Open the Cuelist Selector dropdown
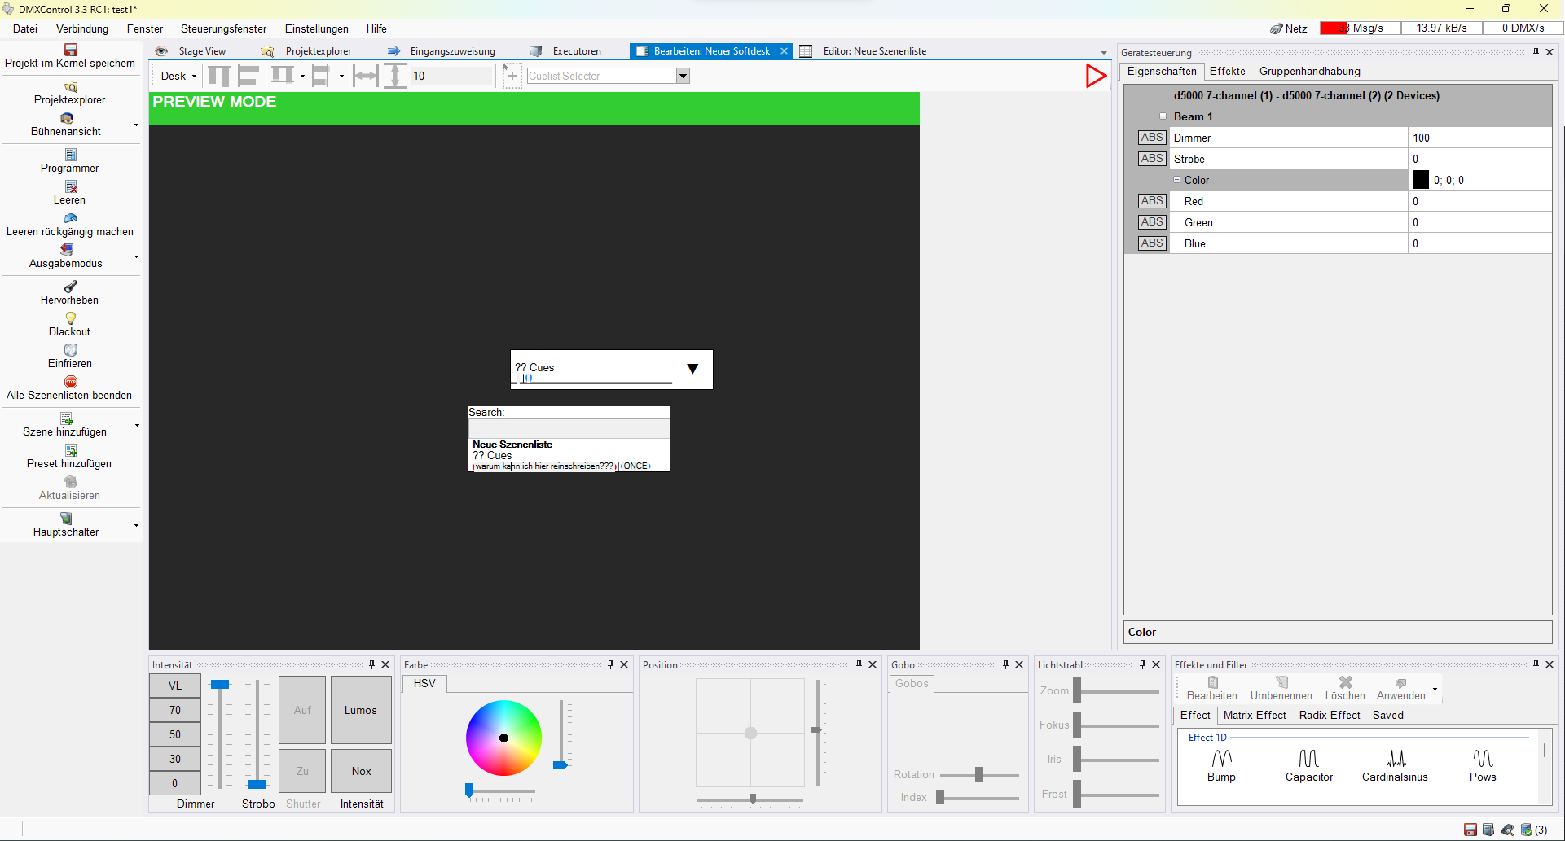 click(x=683, y=76)
